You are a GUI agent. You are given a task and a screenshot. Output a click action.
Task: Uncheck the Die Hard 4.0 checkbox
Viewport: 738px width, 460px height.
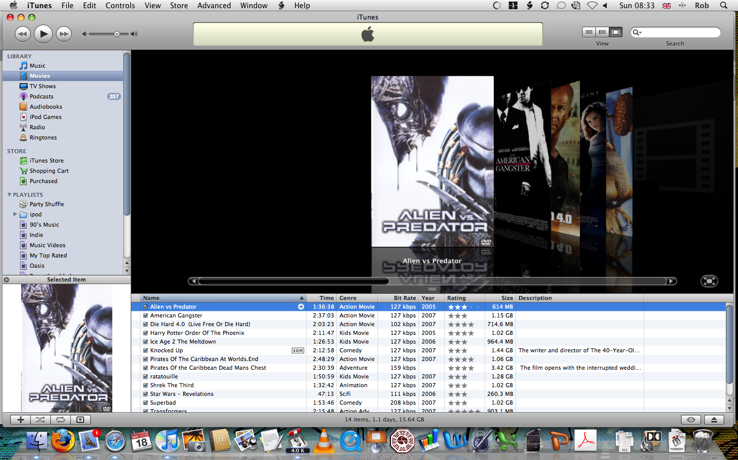click(x=146, y=324)
